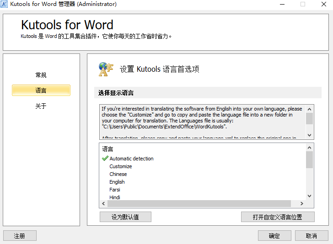The width and height of the screenshot is (333, 244).
Task: Select Chinese as display language
Action: [118, 174]
